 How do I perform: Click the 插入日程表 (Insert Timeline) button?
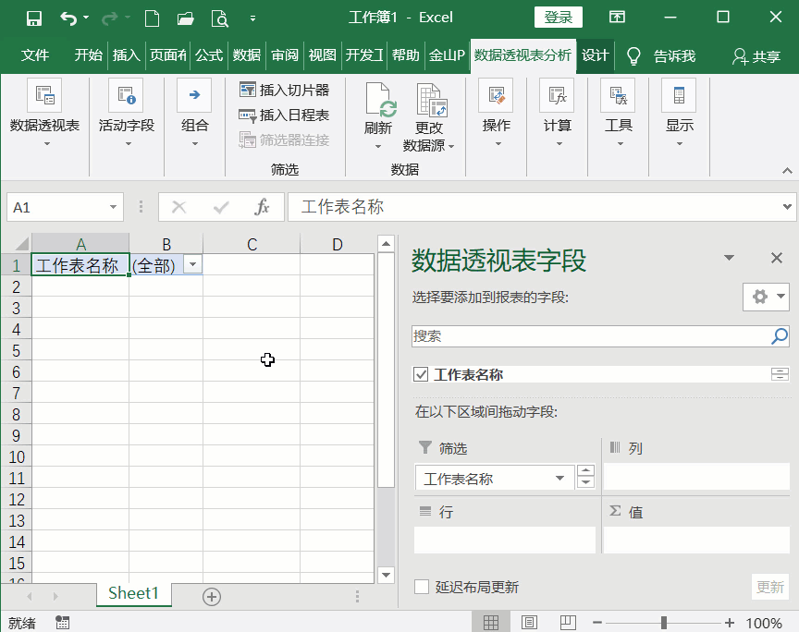click(x=285, y=115)
